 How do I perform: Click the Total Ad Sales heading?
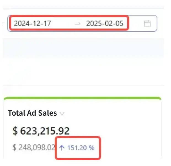32,113
